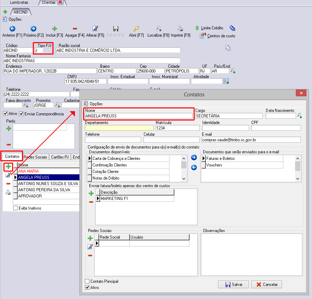Delete the client with Apagar [F4]
Viewport: 312px width, 299px height.
pyautogui.click(x=75, y=31)
